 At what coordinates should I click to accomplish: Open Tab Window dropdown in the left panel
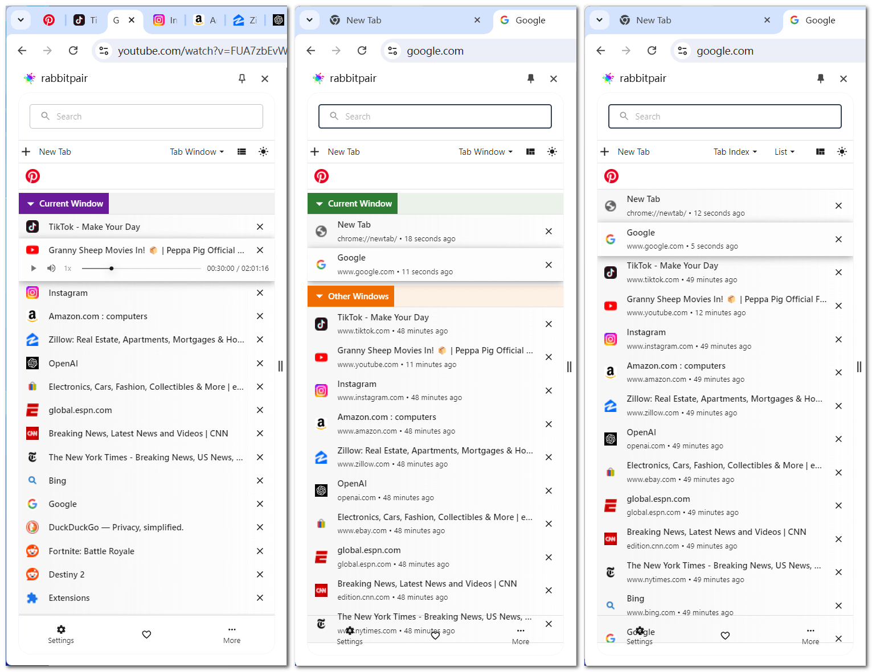197,151
